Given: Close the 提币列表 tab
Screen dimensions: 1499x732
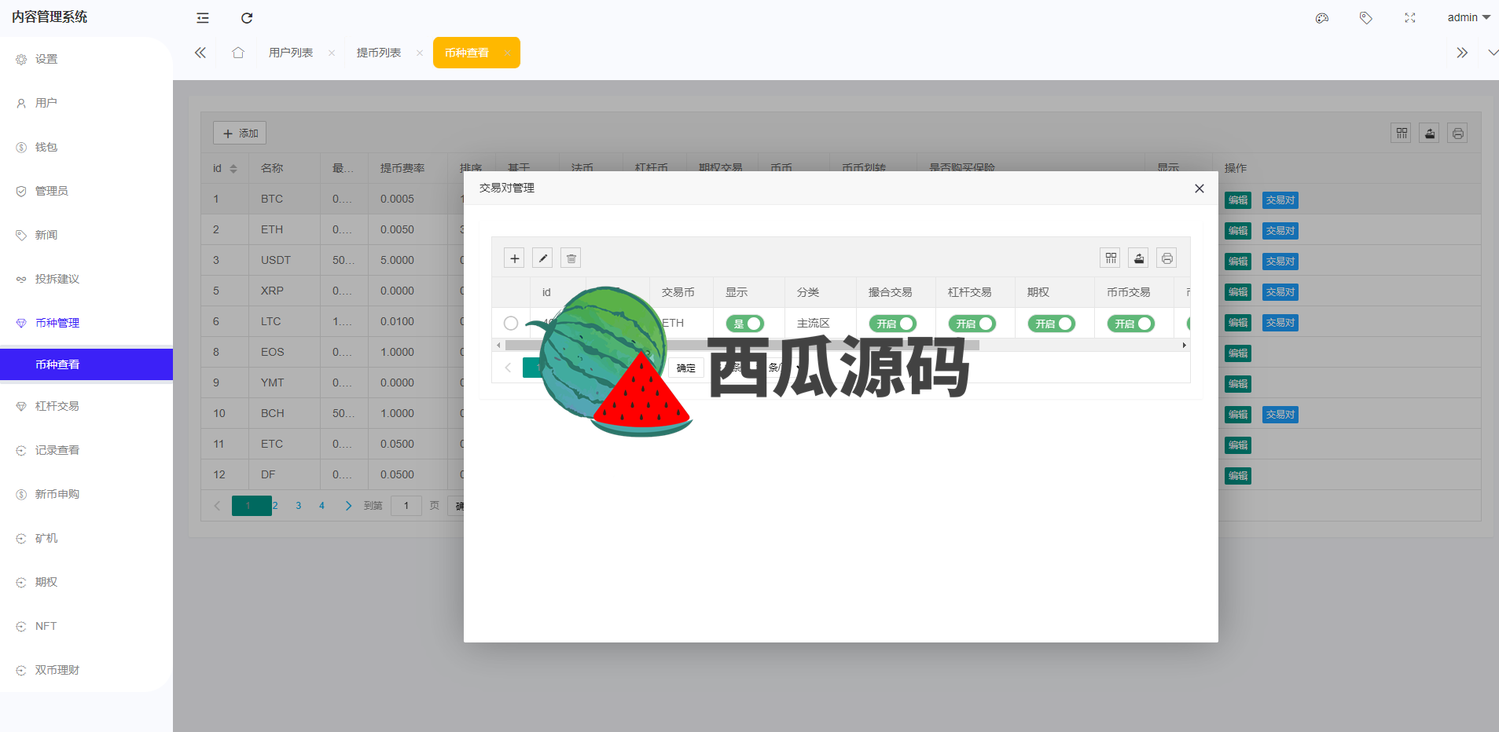Looking at the screenshot, I should (420, 53).
